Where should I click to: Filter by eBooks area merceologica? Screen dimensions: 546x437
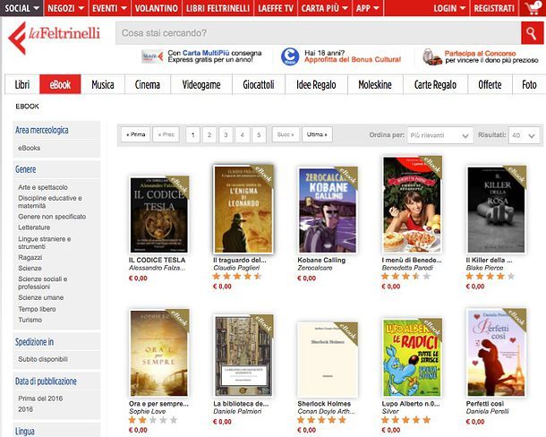pyautogui.click(x=30, y=148)
